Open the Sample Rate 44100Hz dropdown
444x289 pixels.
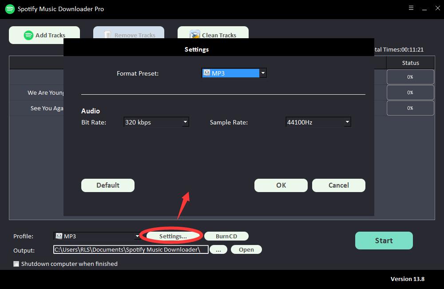click(x=347, y=122)
